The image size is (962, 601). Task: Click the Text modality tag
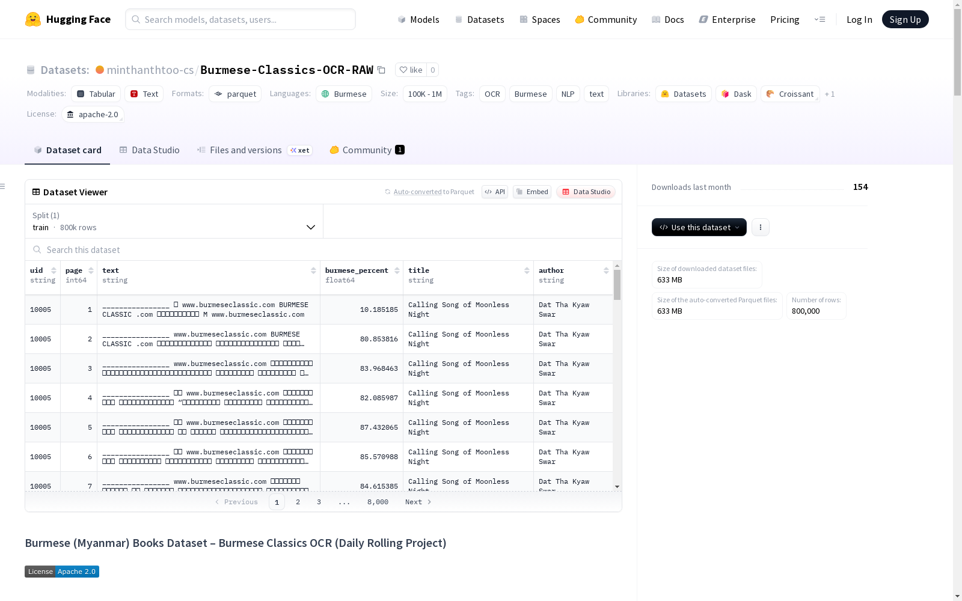[144, 94]
